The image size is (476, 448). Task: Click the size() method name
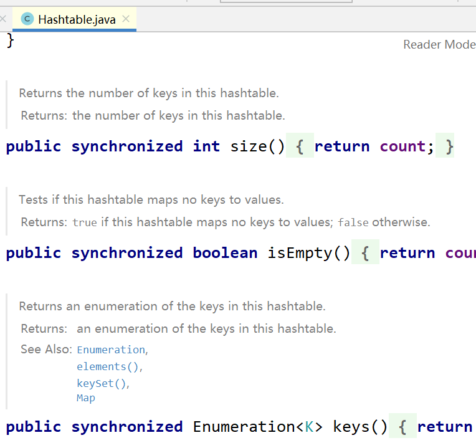click(249, 146)
